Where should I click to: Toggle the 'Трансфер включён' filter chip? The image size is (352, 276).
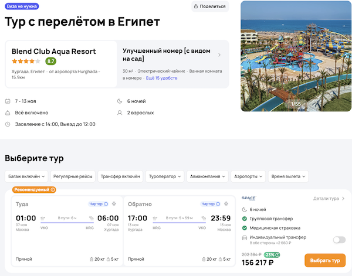(120, 176)
